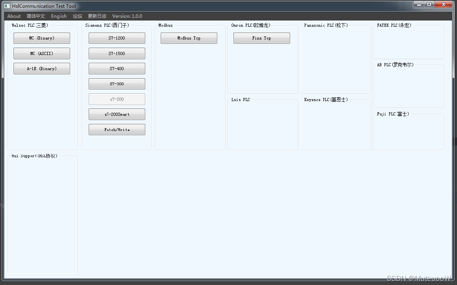Close the HslCommunication Test Tool window
The width and height of the screenshot is (457, 285).
pos(443,4)
